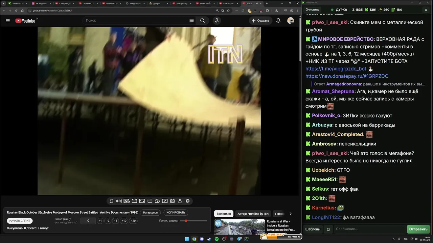Click the broadcast signal icon in player toolbar
Image resolution: width=433 pixels, height=243 pixels.
tap(119, 201)
